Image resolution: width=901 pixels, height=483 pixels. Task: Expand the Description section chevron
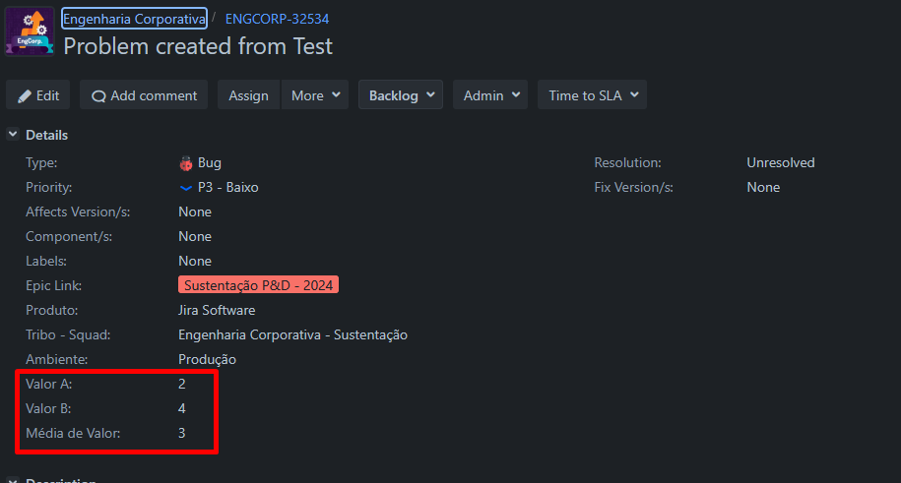pos(13,479)
